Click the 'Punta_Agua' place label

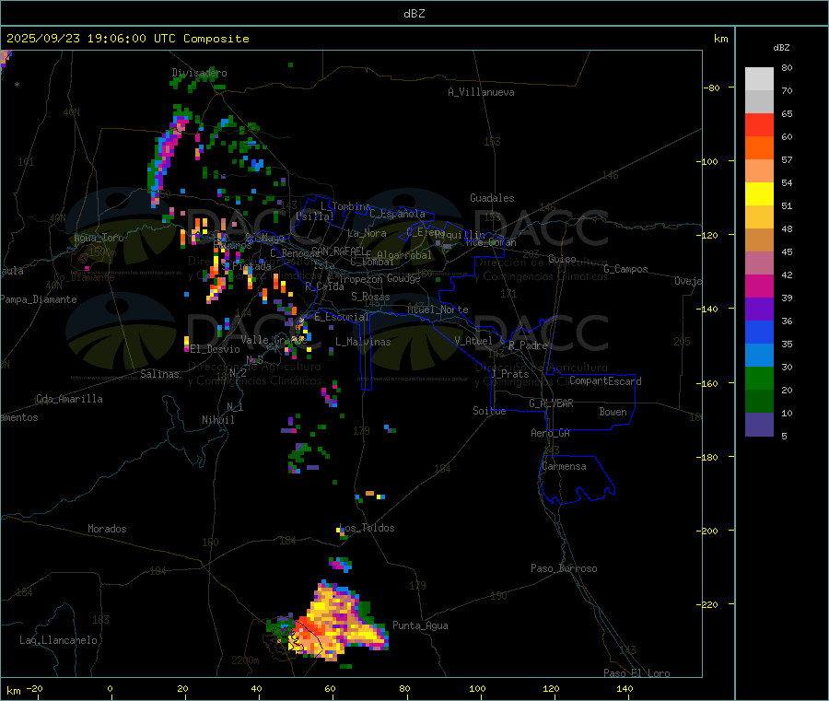click(420, 625)
